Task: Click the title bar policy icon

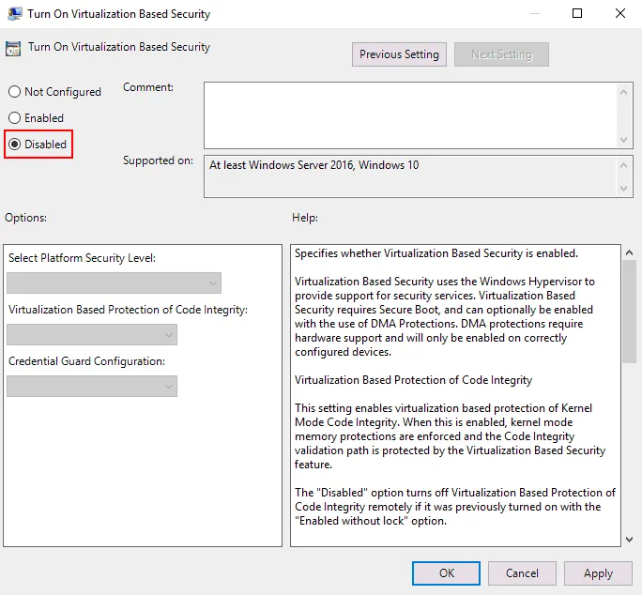Action: pos(14,14)
